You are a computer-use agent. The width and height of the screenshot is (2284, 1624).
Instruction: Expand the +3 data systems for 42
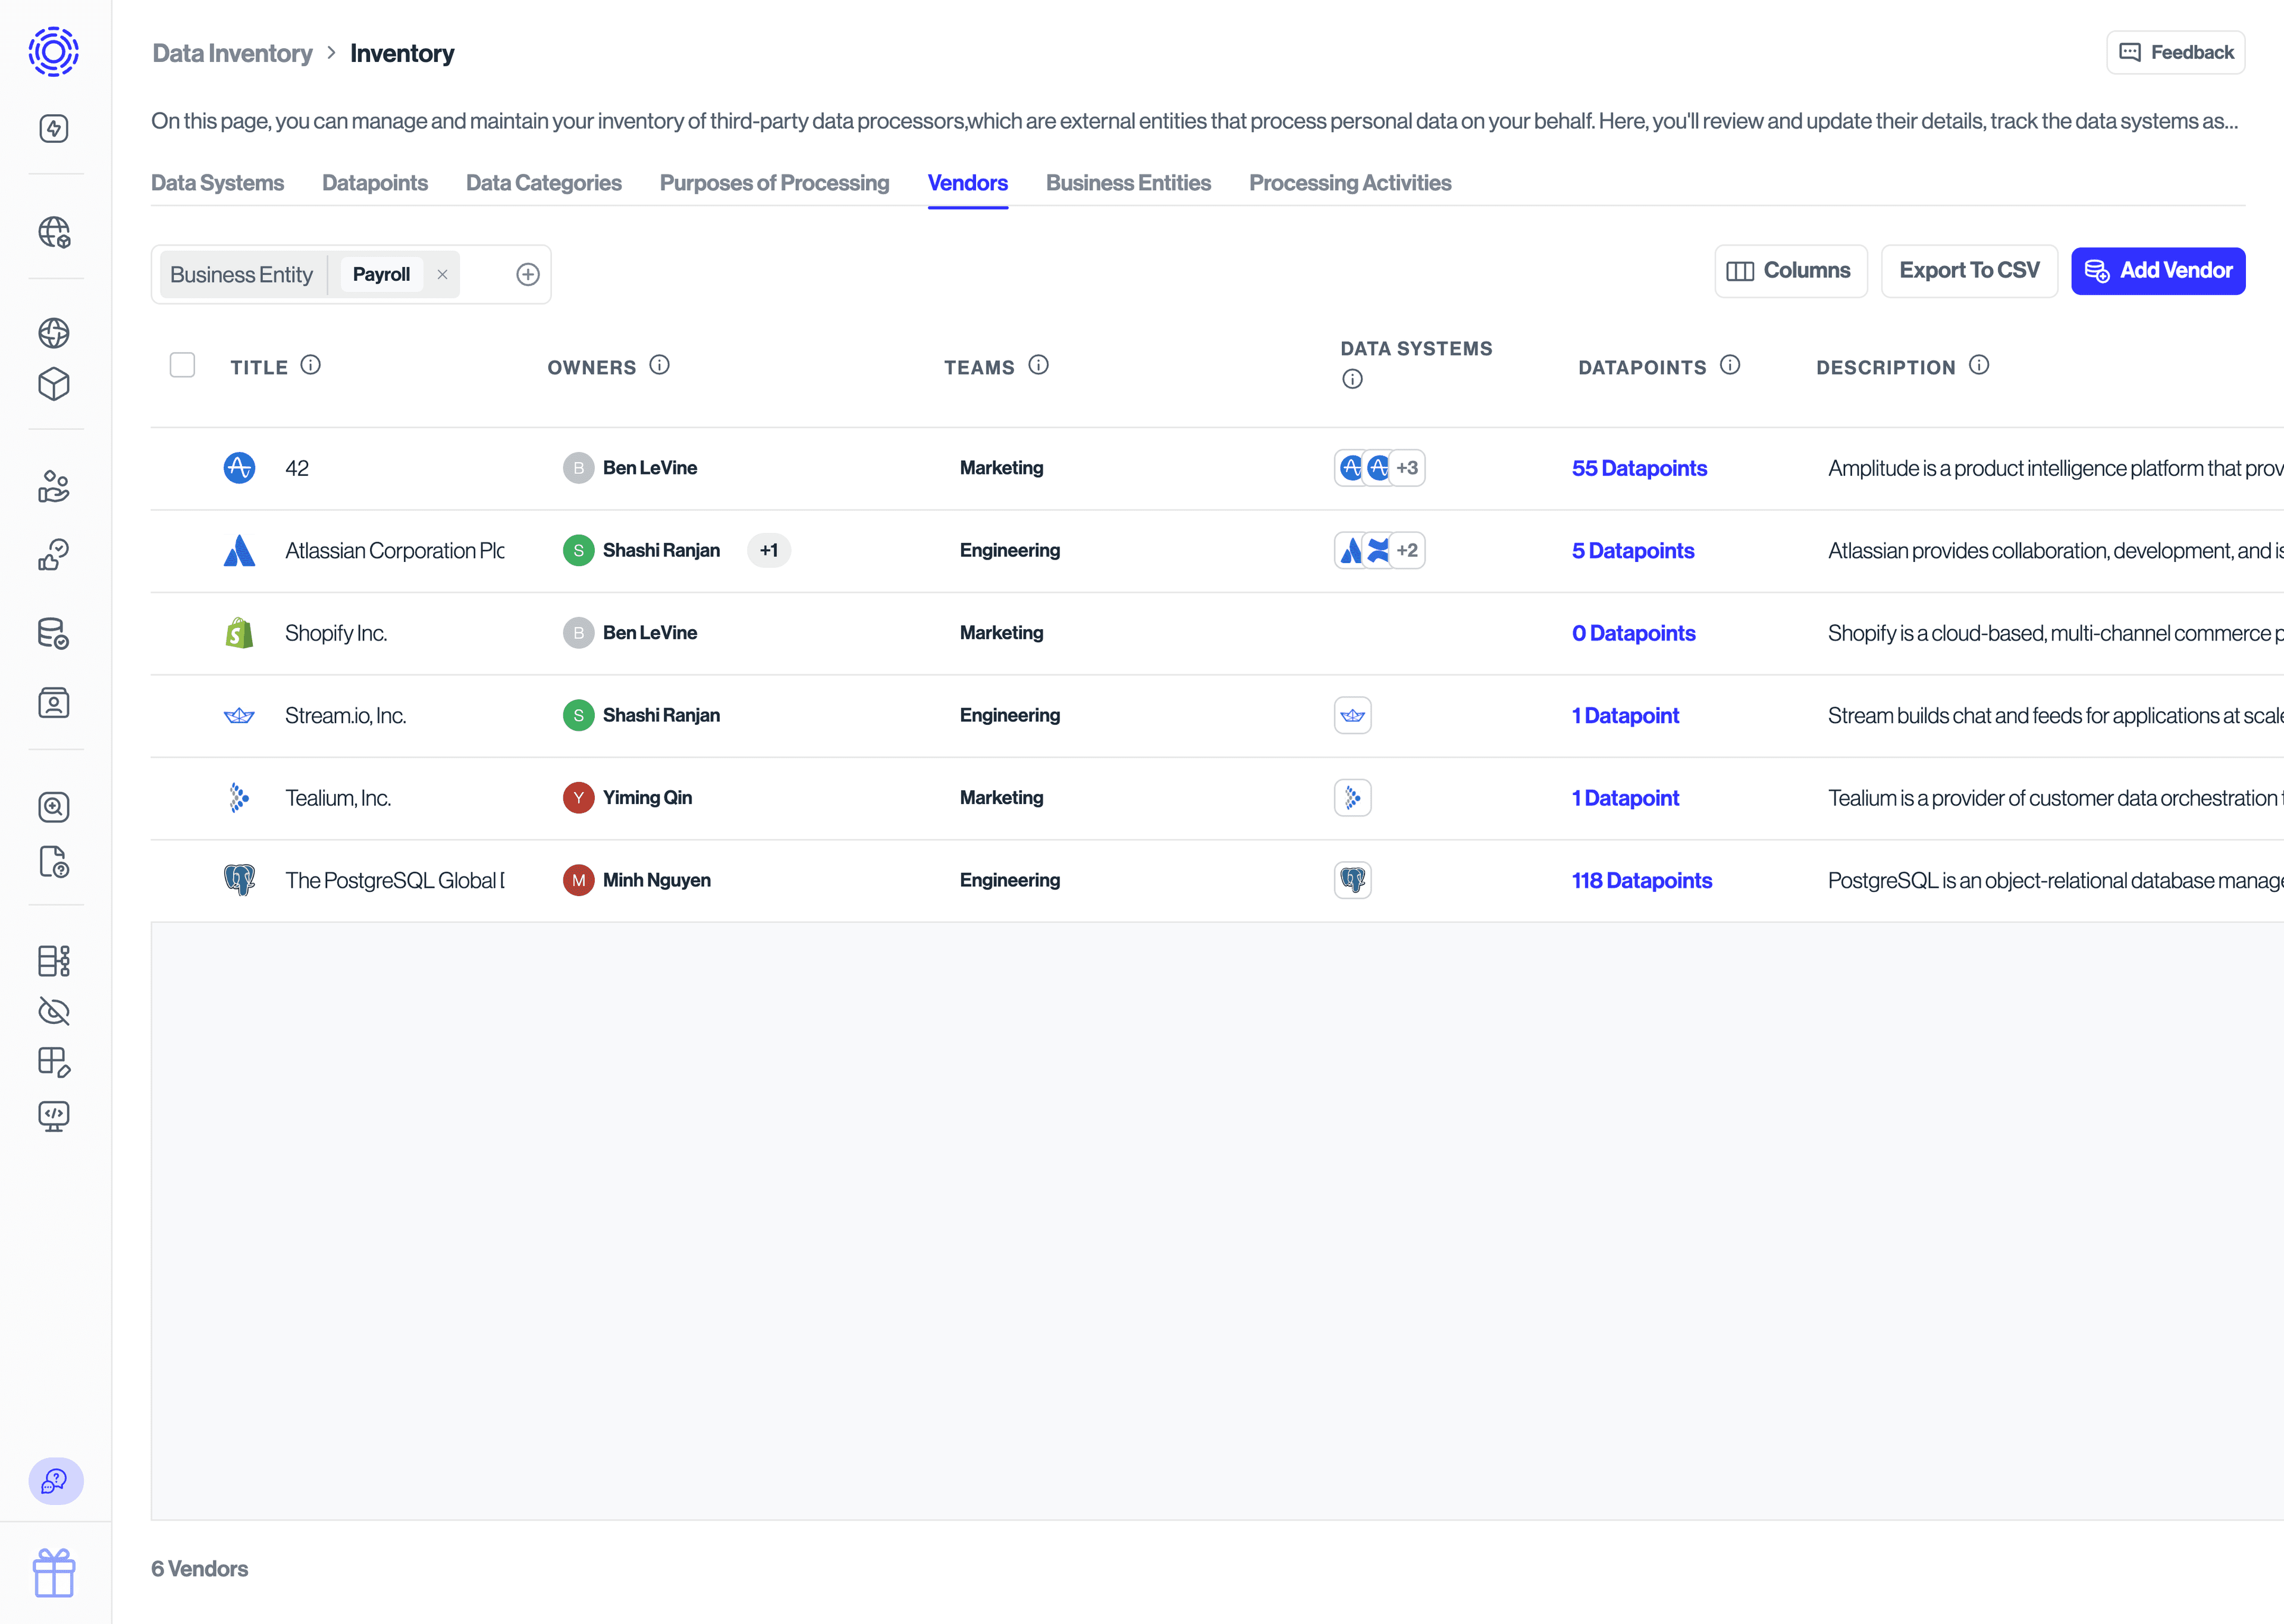click(1408, 467)
